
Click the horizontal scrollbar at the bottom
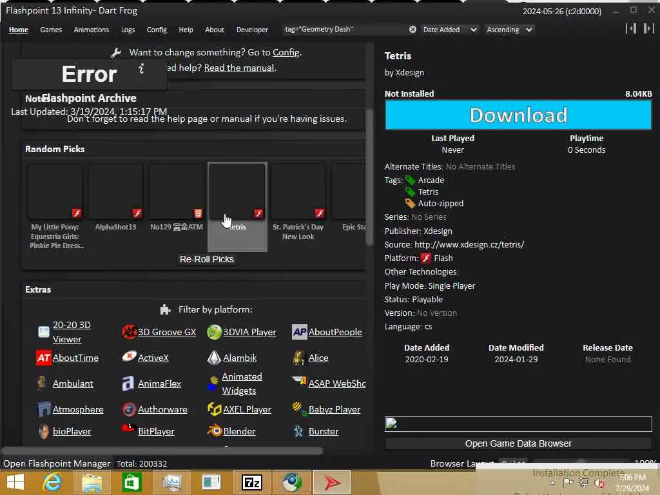(162, 451)
